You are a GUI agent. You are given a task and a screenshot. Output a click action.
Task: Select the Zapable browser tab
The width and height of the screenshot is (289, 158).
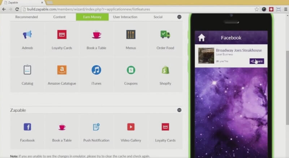coord(23,3)
